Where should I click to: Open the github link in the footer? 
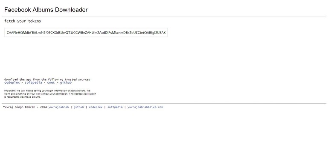78,107
